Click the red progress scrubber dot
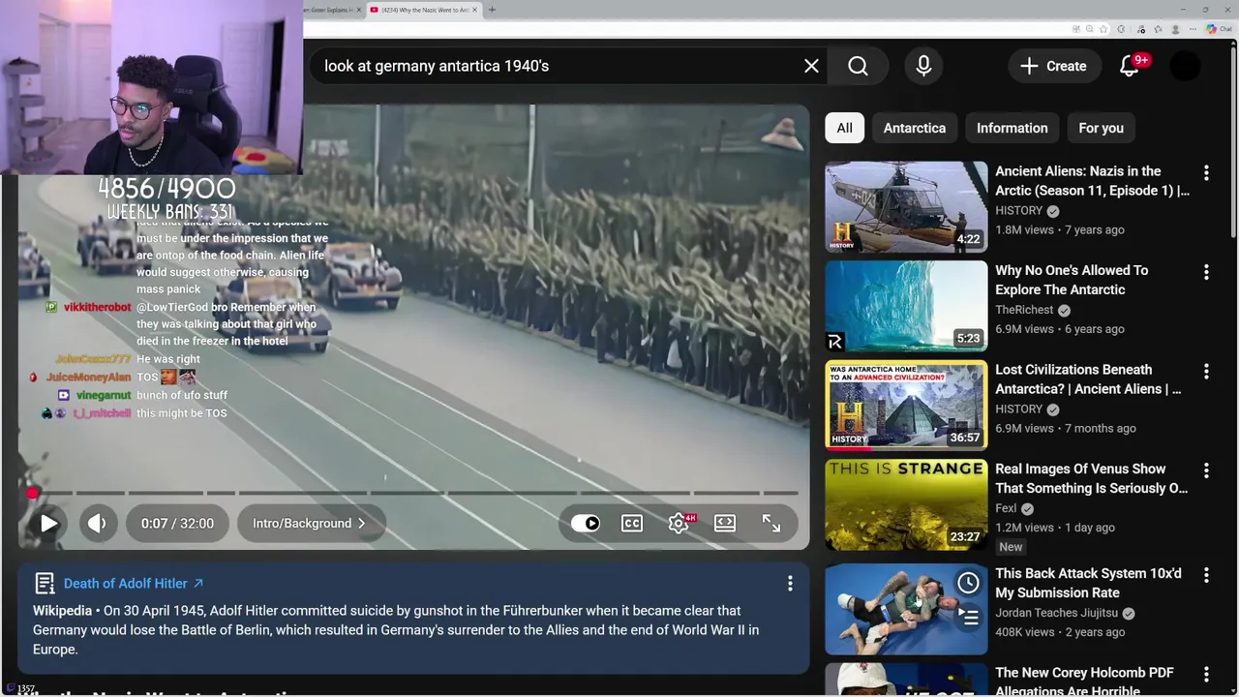Viewport: 1239px width, 697px height. [33, 493]
